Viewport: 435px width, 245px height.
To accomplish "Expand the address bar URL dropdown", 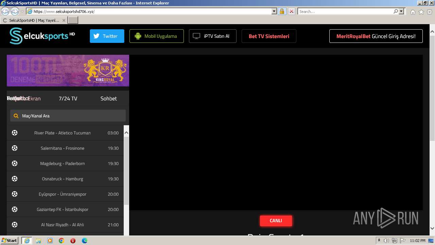I will point(274,11).
